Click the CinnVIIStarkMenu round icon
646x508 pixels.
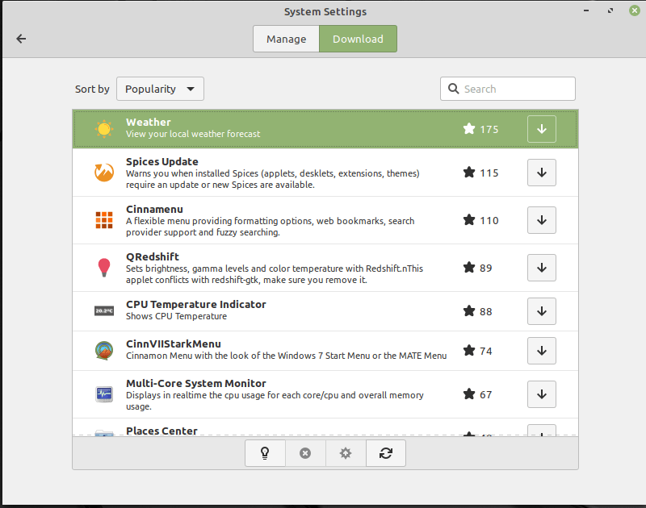103,350
